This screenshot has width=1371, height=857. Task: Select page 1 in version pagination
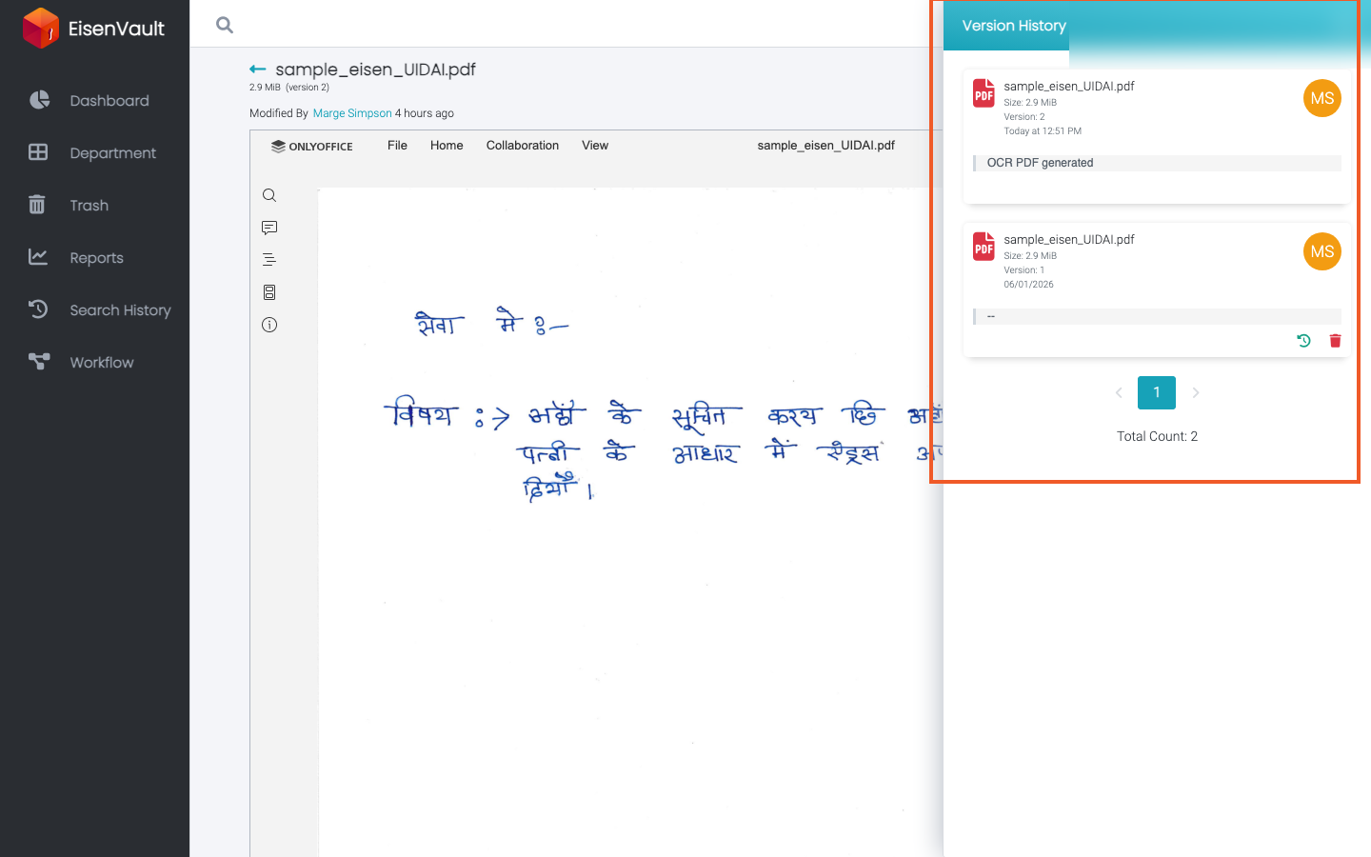pos(1157,392)
